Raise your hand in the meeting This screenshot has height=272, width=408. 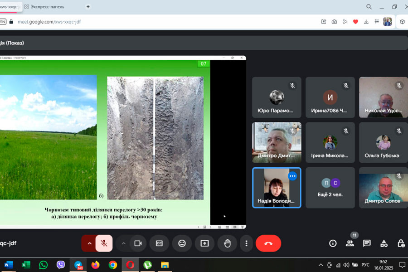click(227, 243)
